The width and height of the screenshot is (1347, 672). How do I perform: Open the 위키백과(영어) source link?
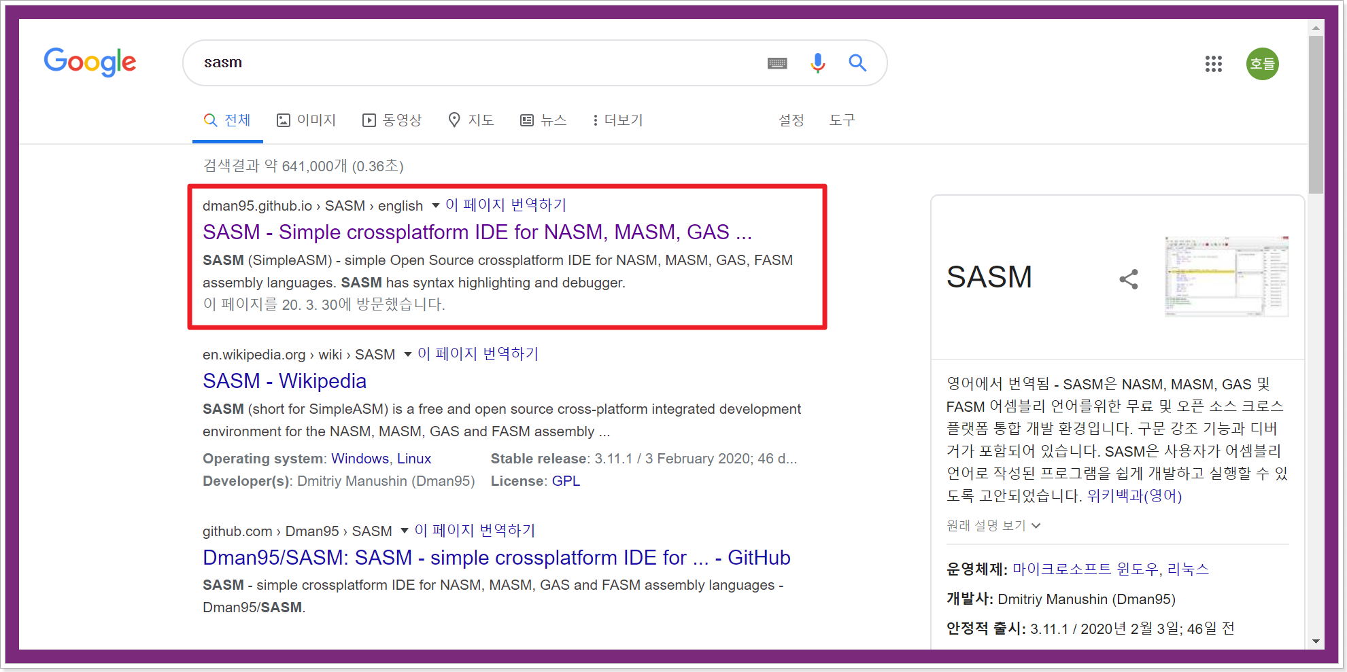(x=1135, y=496)
